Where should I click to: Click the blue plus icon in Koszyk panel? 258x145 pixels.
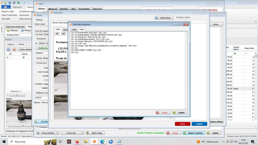coord(9,49)
